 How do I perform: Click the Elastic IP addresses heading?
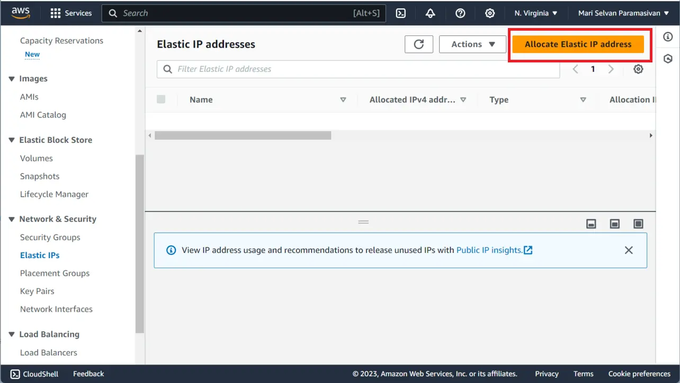[206, 44]
